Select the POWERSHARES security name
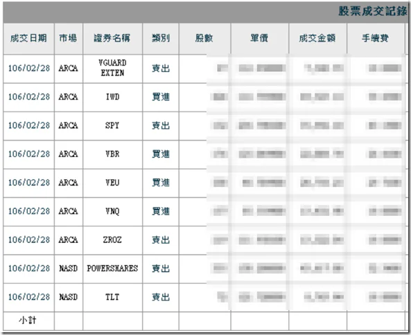Image resolution: width=411 pixels, height=335 pixels. click(x=112, y=269)
